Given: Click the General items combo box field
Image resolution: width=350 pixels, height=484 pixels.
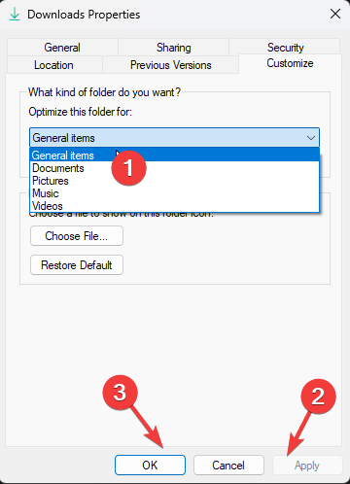Looking at the screenshot, I should point(174,138).
